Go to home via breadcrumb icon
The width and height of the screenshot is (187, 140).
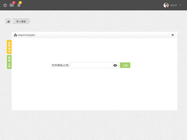(9, 22)
